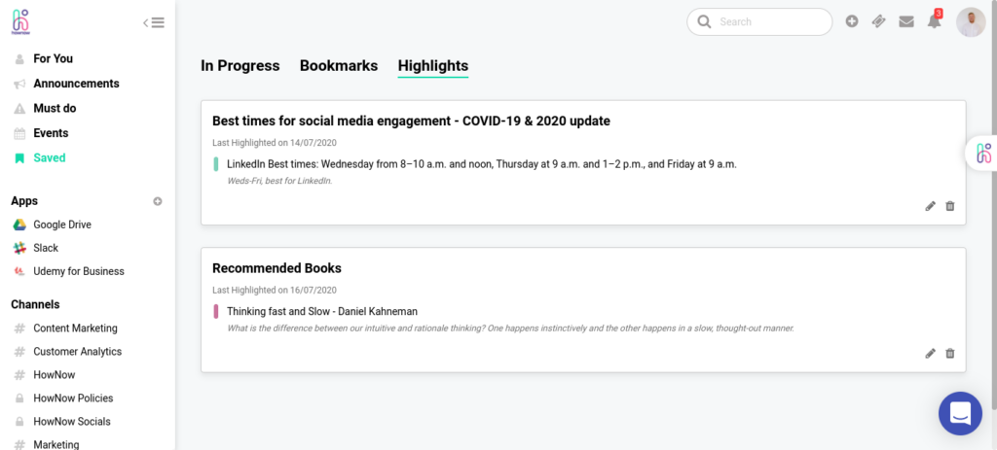Screen dimensions: 997x450
Task: Open the messages envelope icon
Action: click(x=906, y=21)
